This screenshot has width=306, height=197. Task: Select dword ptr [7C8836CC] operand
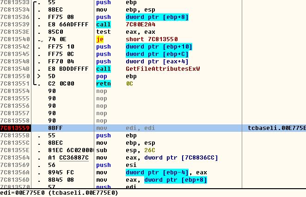pyautogui.click(x=181, y=158)
